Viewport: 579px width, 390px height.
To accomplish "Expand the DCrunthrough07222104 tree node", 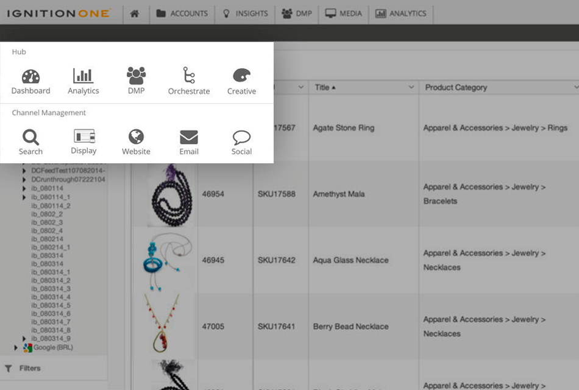I will tap(24, 180).
